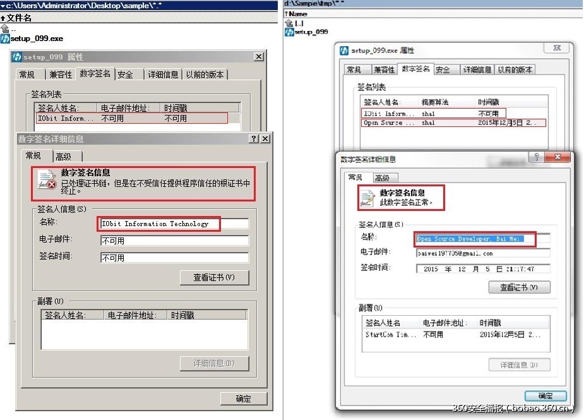
Task: Switch to the 安全 tab in setup_099 properties
Action: [125, 74]
